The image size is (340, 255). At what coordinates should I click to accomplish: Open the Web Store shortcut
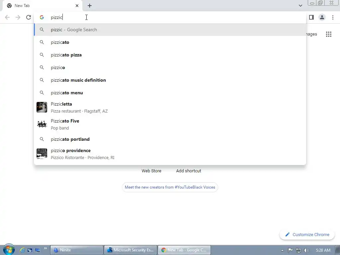(x=151, y=171)
